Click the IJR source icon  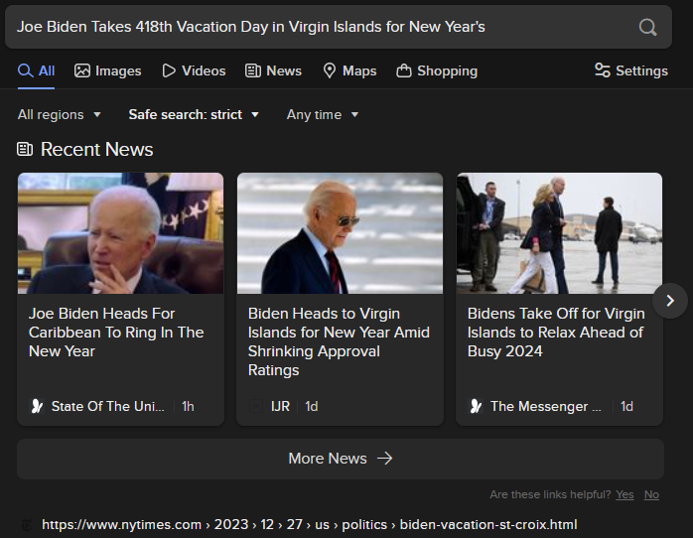click(256, 406)
